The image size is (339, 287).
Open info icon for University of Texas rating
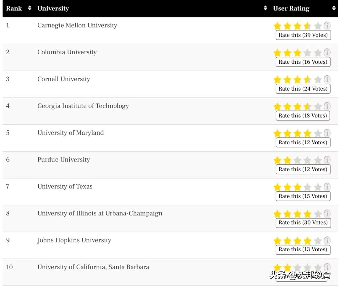point(327,187)
